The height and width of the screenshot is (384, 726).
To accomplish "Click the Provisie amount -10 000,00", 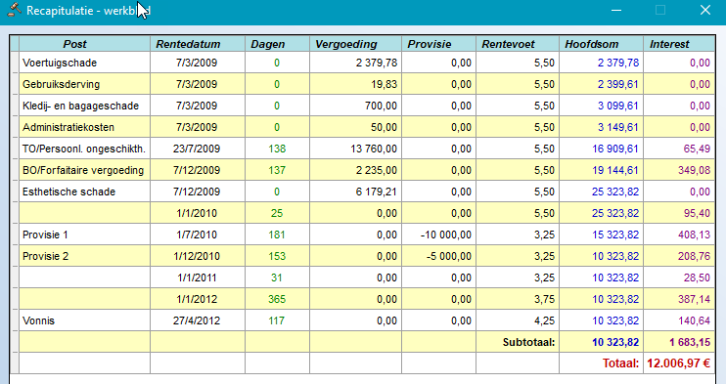I will (x=446, y=235).
